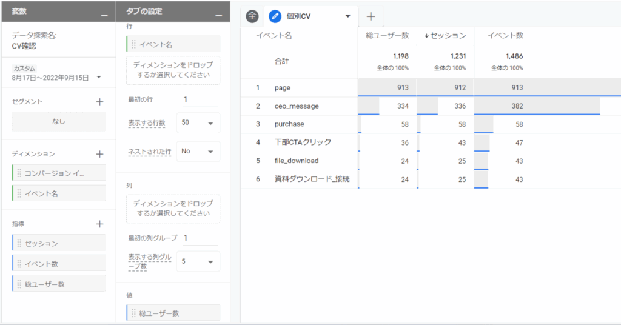Click total event count 1,486

(x=514, y=56)
